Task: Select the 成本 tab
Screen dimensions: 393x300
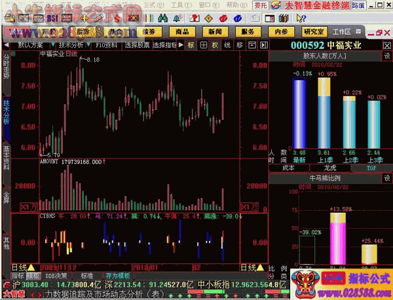Action: point(288,168)
